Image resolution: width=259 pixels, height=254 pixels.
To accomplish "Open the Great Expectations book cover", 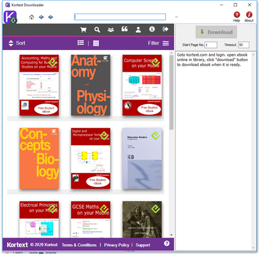I will click(142, 219).
